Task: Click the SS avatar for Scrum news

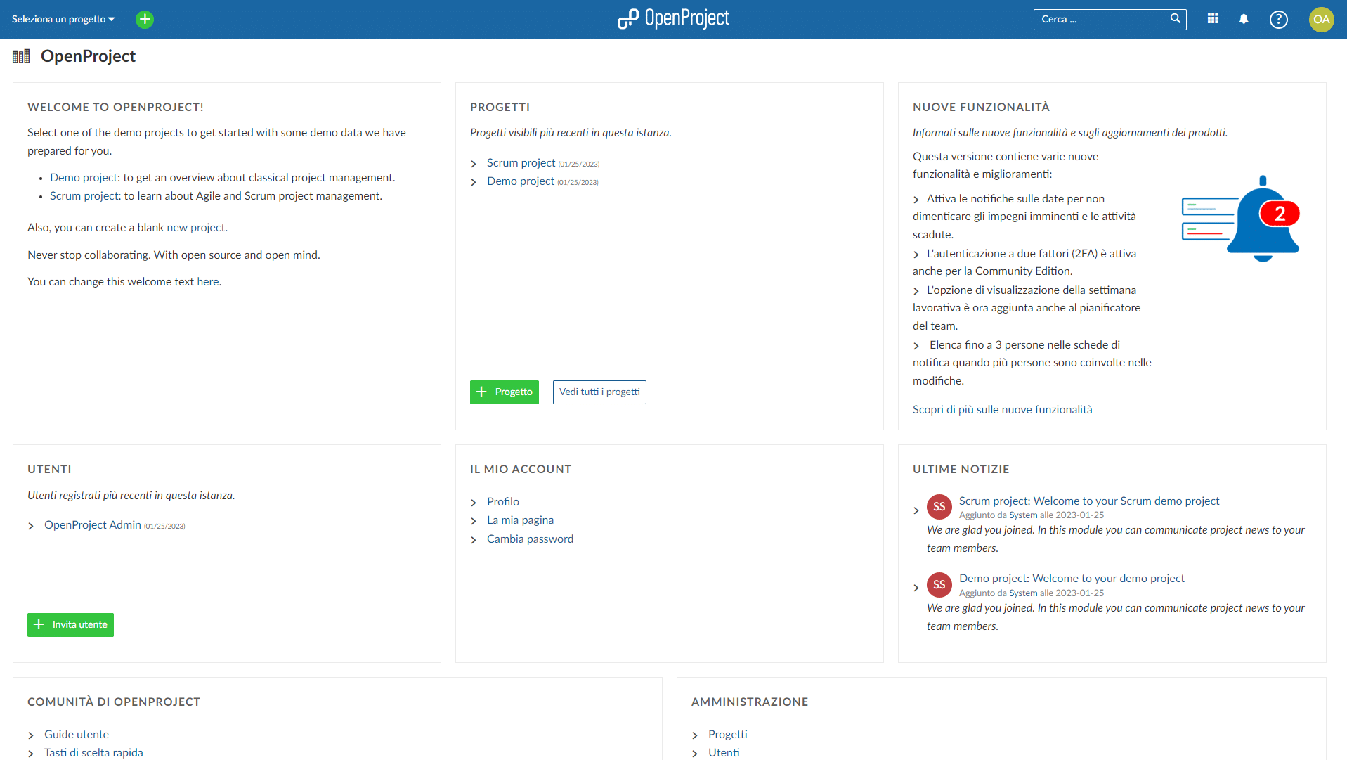Action: click(939, 507)
